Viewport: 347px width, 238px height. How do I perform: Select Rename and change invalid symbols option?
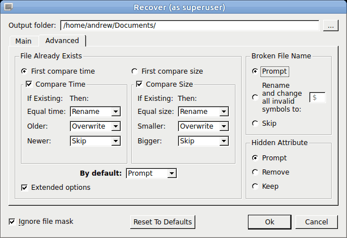coord(255,97)
